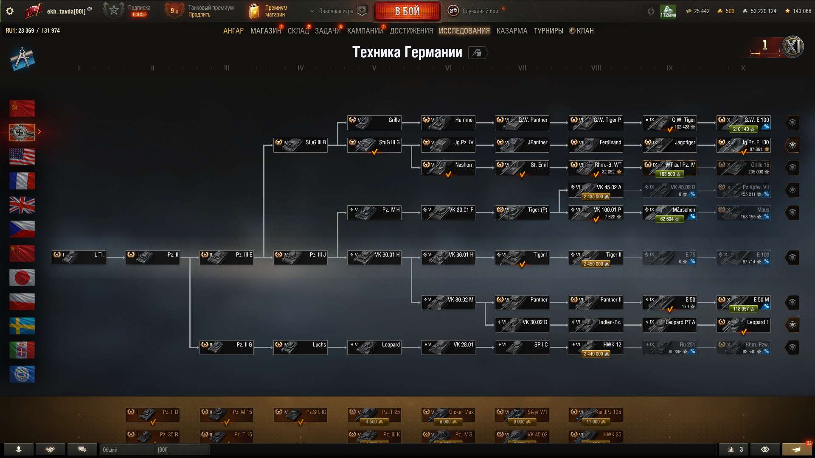
Task: Click the battle results download icon bottom-left
Action: pyautogui.click(x=18, y=449)
